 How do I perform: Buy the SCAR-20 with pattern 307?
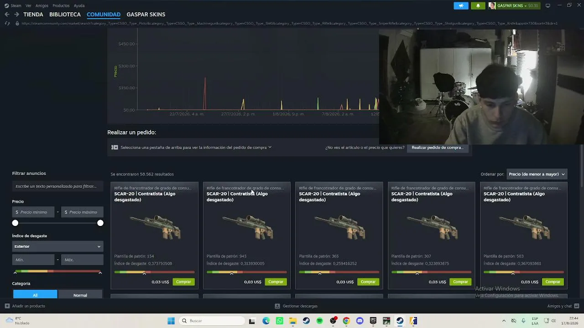[x=460, y=282]
